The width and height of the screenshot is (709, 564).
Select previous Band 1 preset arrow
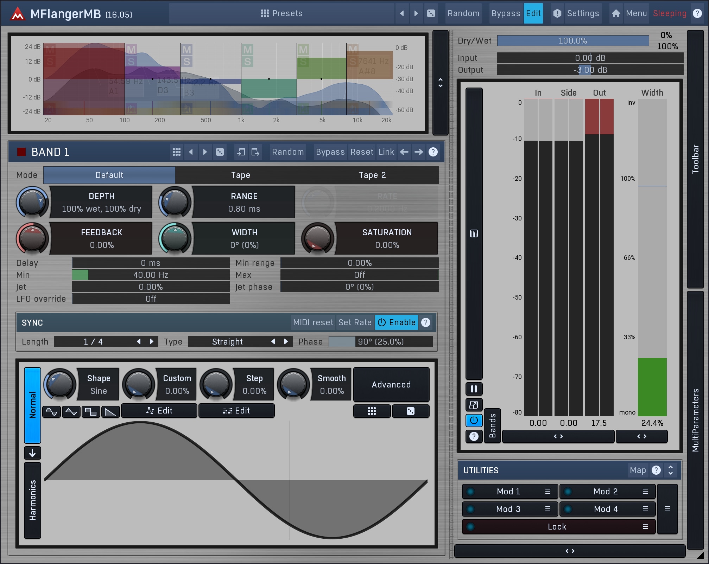pyautogui.click(x=191, y=152)
